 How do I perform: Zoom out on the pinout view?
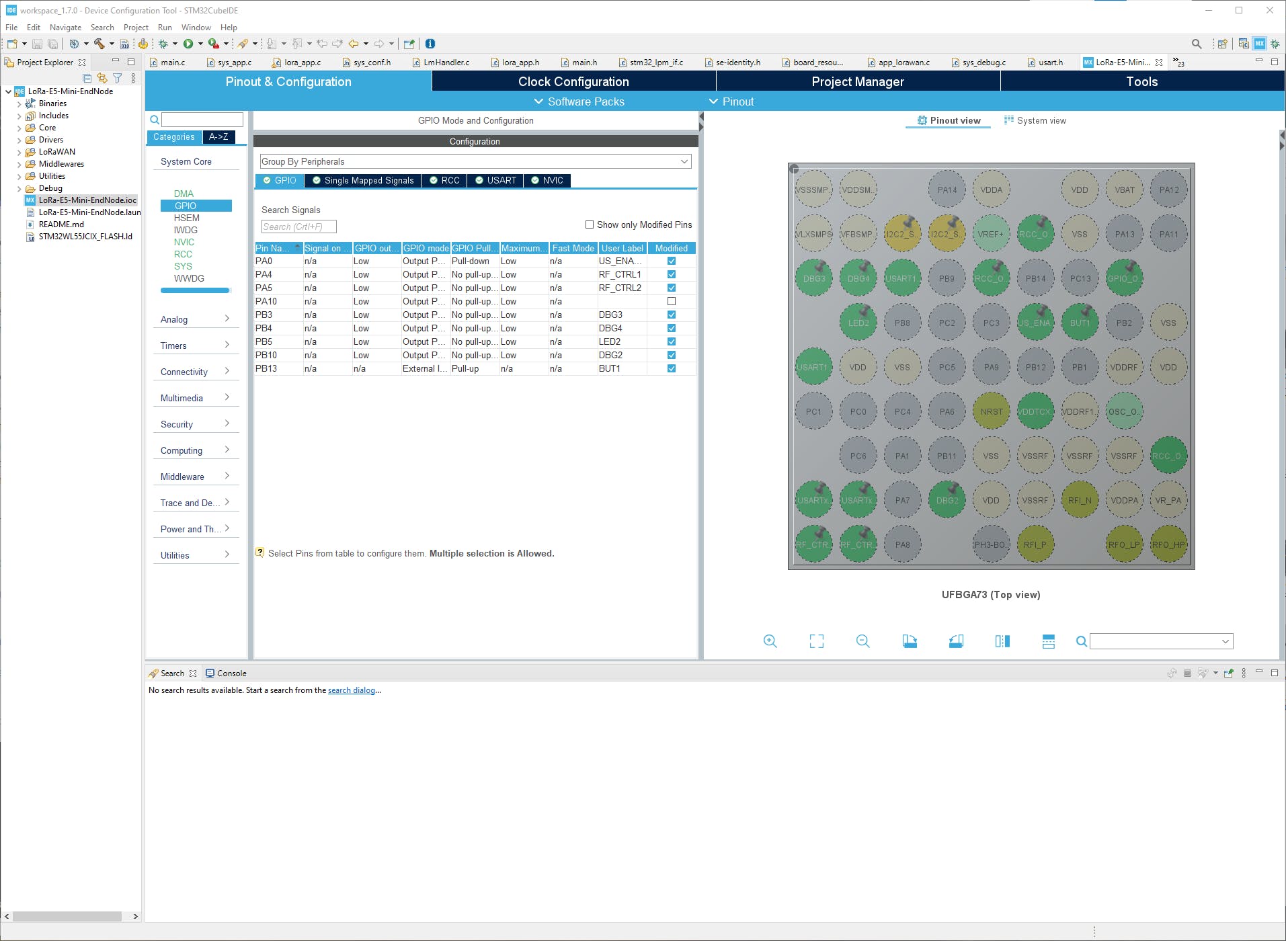click(863, 641)
